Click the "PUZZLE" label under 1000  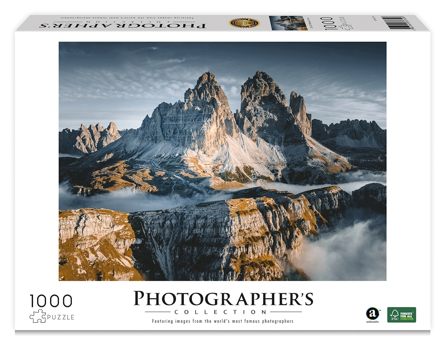point(61,317)
